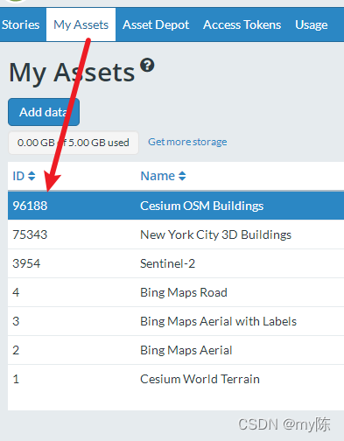Open the Access Tokens tab
Image resolution: width=344 pixels, height=441 pixels.
coord(242,24)
